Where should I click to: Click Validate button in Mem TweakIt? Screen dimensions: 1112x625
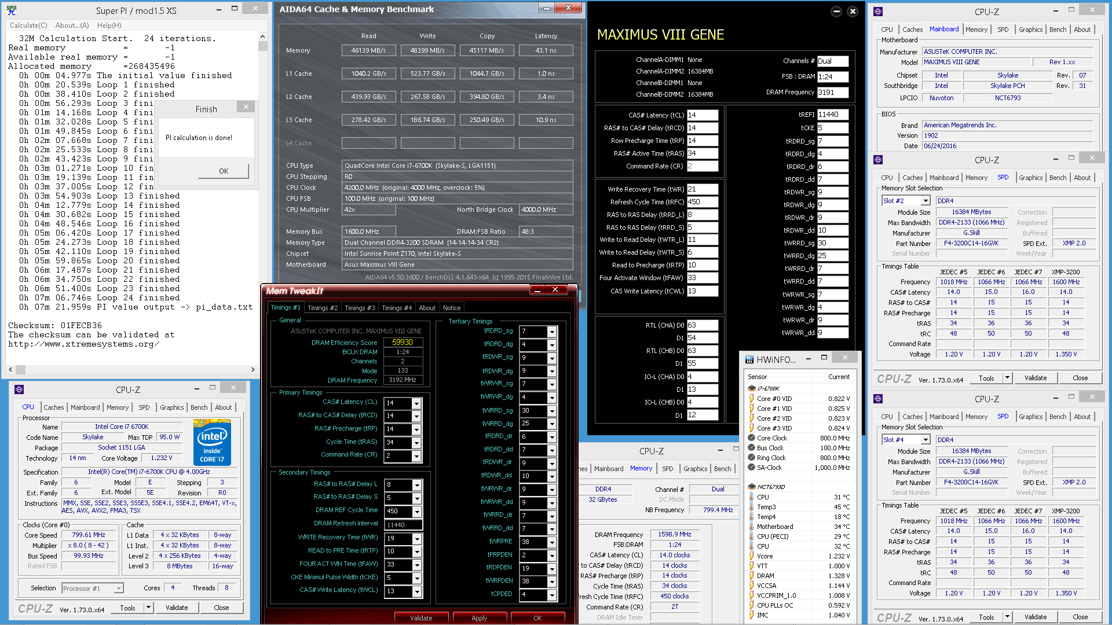coord(421,618)
